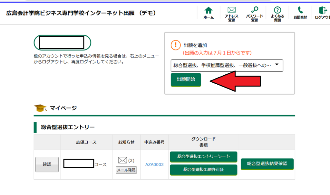
Task: Click the envelope icon in お知らせ column
Action: (x=122, y=160)
